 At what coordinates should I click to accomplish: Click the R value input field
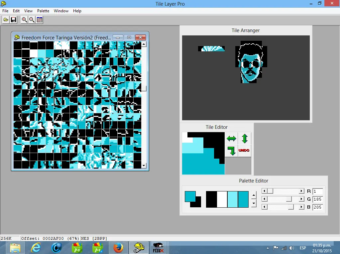[x=318, y=191]
